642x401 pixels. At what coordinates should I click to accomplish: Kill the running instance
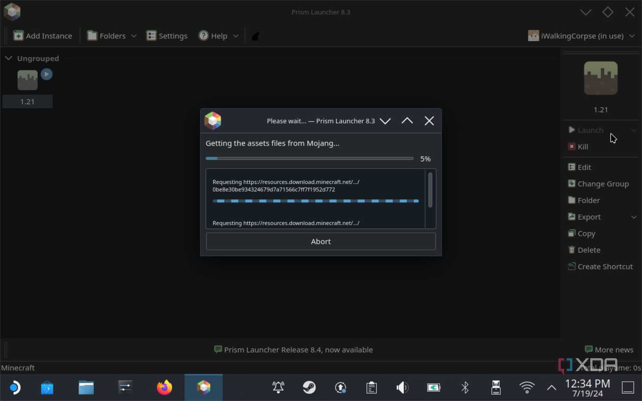[x=578, y=147]
